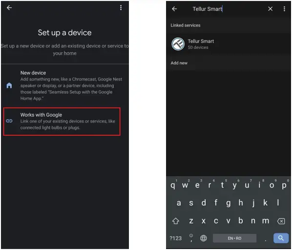Tap the t key
Image resolution: width=293 pixels, height=250 pixels.
click(x=222, y=185)
